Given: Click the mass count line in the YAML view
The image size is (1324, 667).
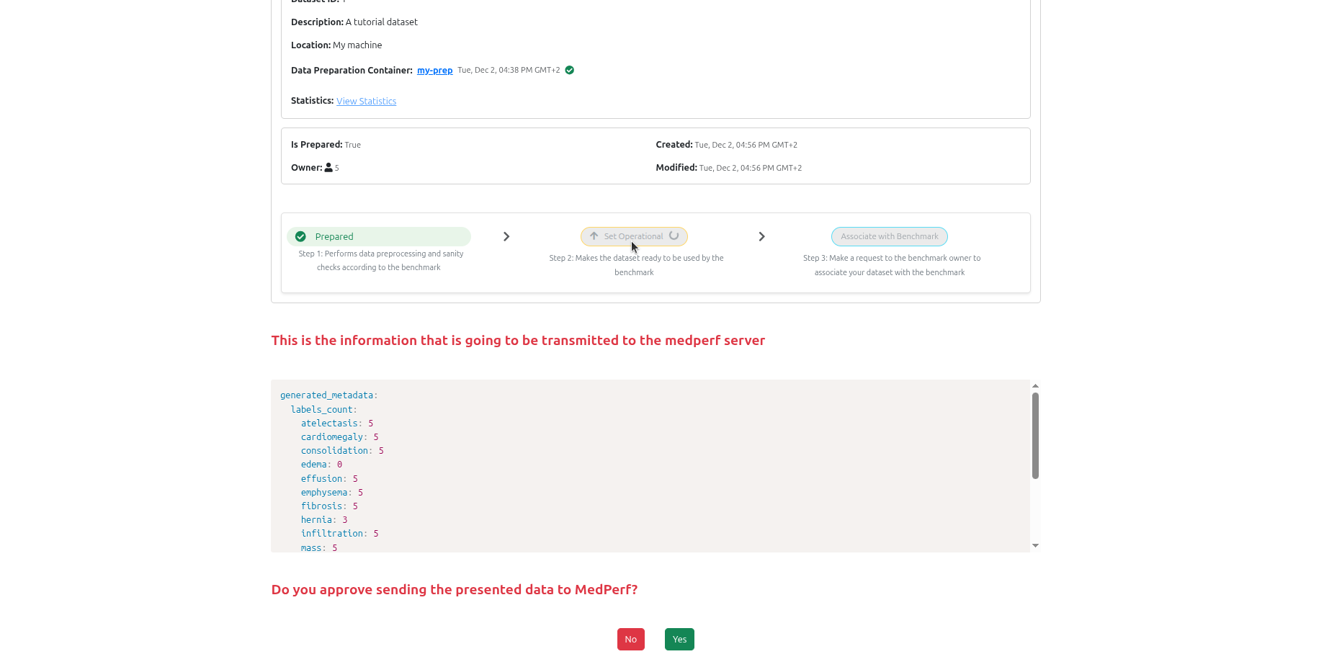Looking at the screenshot, I should [x=320, y=547].
